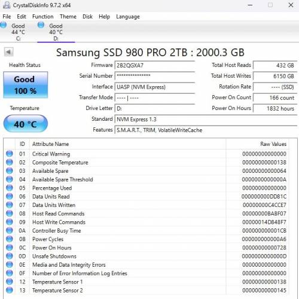Click status orb for Temperature Sensor 1 row
Screen dimensions: 299x299
10,282
